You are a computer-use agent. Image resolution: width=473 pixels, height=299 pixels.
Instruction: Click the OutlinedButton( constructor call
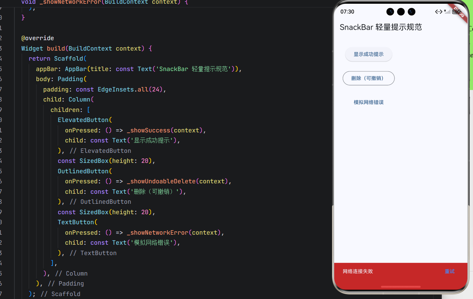coord(85,171)
